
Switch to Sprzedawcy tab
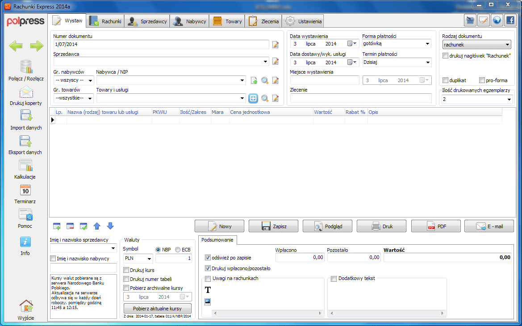tap(147, 21)
